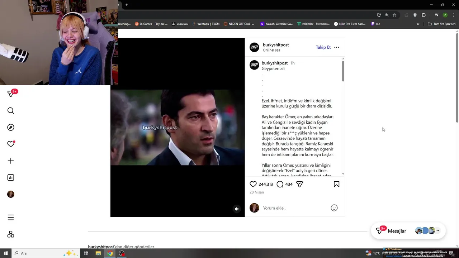Click burkyshitpost username in the caption
Viewport: 459px width, 258px height.
click(275, 63)
